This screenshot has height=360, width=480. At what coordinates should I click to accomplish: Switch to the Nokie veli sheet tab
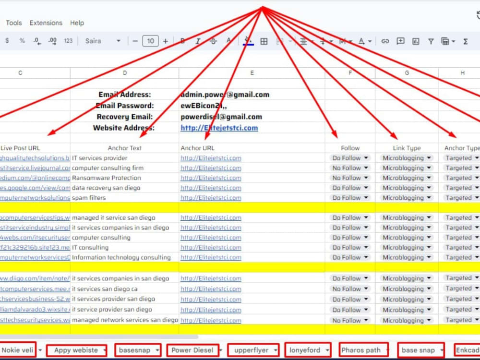coord(17,350)
